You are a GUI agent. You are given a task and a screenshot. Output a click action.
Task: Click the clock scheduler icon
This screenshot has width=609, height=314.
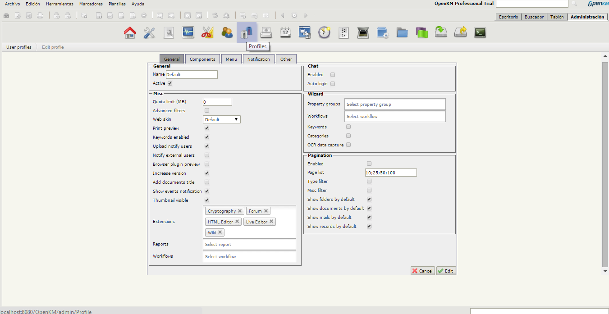pyautogui.click(x=325, y=32)
